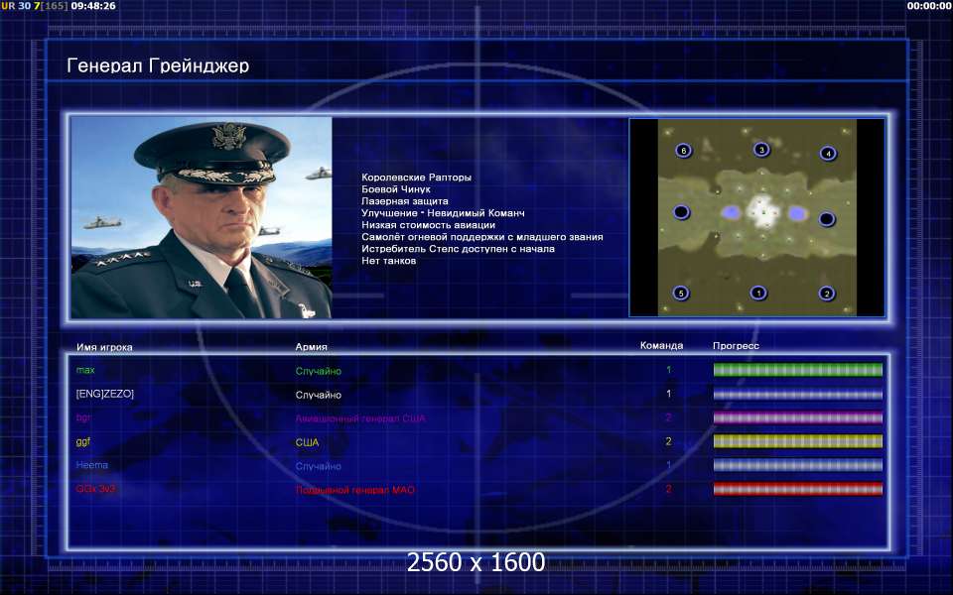This screenshot has height=595, width=953.
Task: Click start position marker 4 on the map
Action: 828,154
